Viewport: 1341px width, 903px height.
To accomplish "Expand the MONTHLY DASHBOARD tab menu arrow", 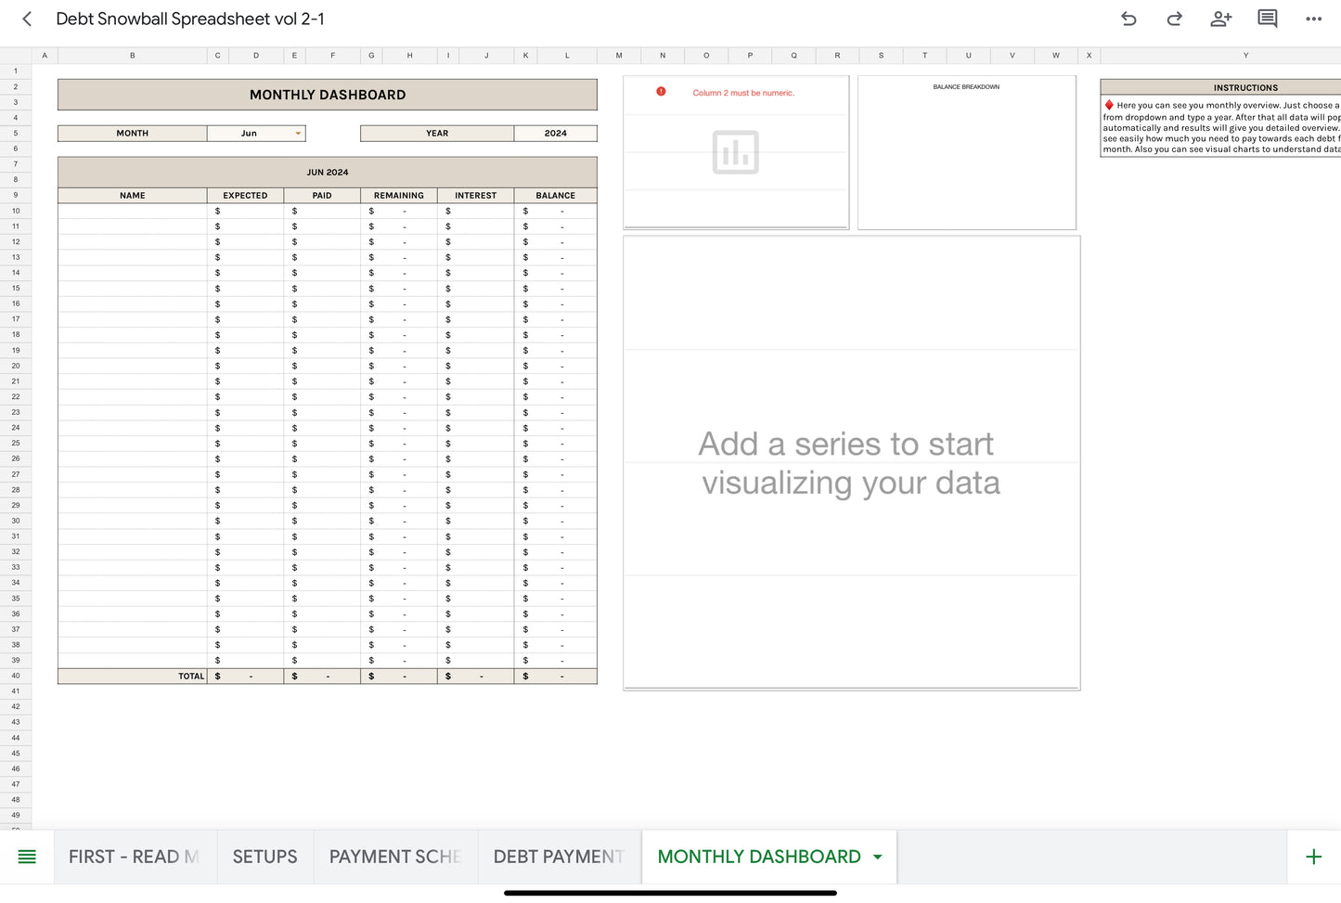I will click(878, 857).
